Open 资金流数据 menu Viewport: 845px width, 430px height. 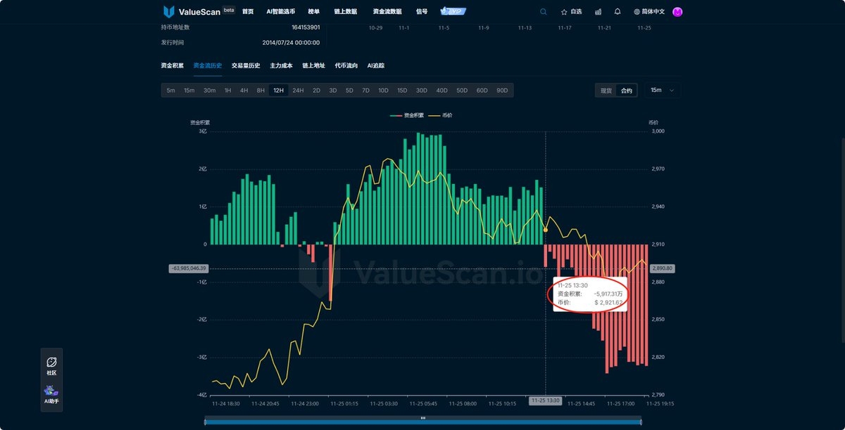click(387, 11)
